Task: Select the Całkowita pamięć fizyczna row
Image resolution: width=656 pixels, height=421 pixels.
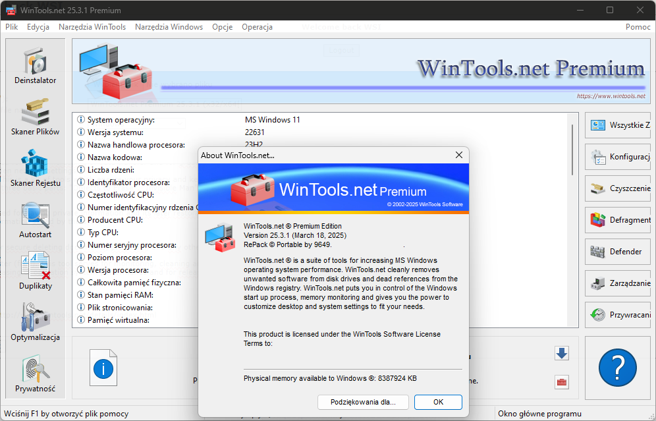Action: [134, 283]
